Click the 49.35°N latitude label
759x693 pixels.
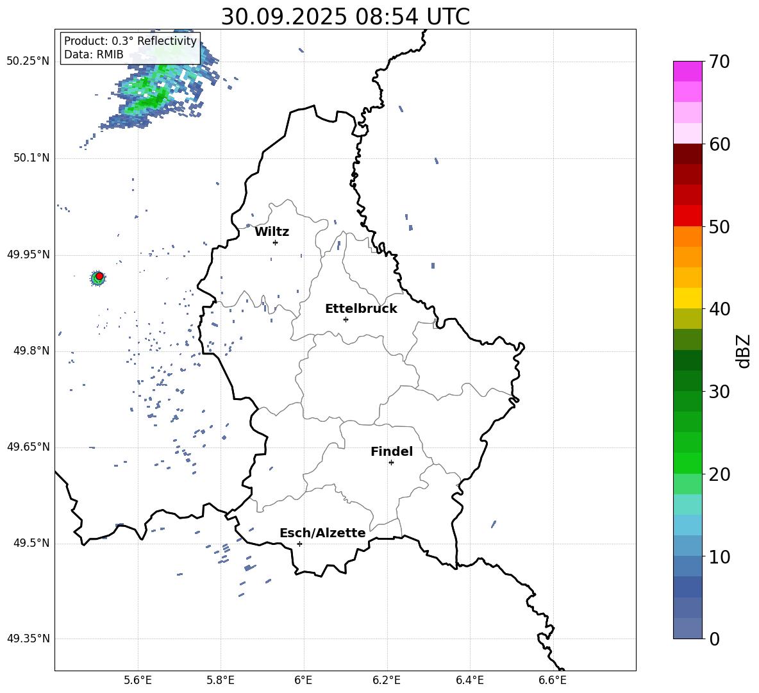(x=28, y=639)
